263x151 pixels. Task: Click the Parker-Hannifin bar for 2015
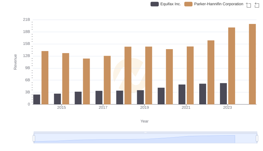coord(65,79)
